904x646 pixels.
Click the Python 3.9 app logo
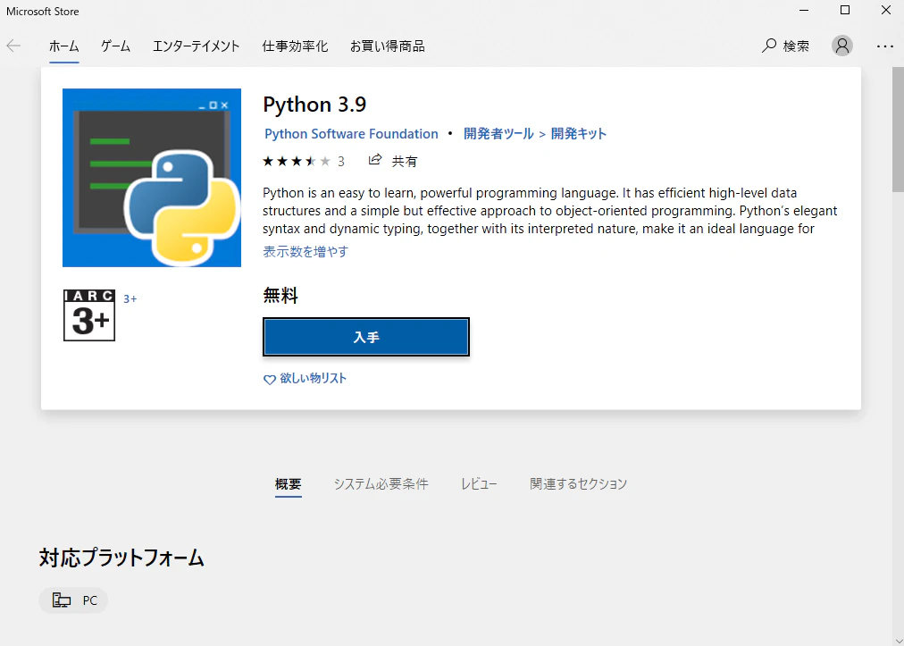[x=152, y=178]
